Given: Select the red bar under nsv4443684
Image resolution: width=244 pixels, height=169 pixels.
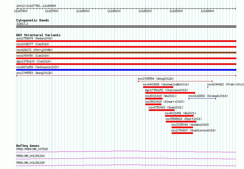Looking at the screenshot, I should (158, 87).
